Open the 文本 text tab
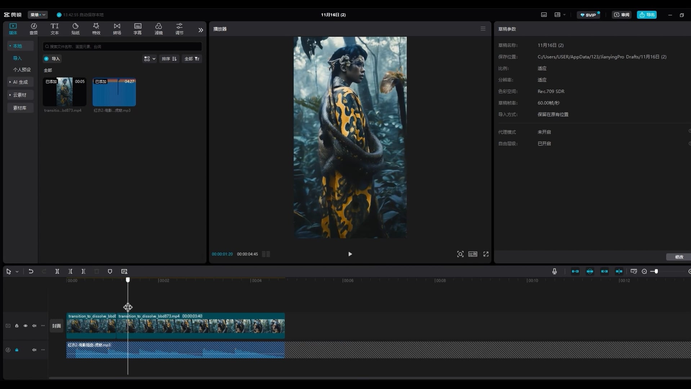 click(x=54, y=29)
